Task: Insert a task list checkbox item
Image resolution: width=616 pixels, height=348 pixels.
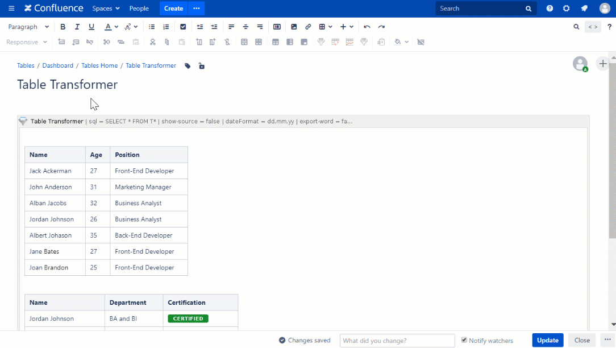Action: 183,27
